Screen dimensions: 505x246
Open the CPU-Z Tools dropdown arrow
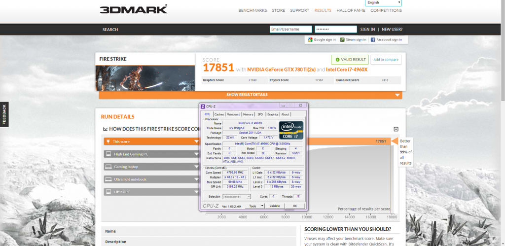click(x=262, y=206)
